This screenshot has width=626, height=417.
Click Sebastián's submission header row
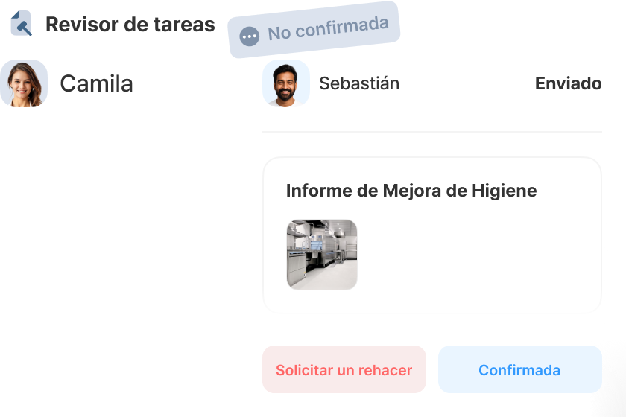pyautogui.click(x=432, y=83)
